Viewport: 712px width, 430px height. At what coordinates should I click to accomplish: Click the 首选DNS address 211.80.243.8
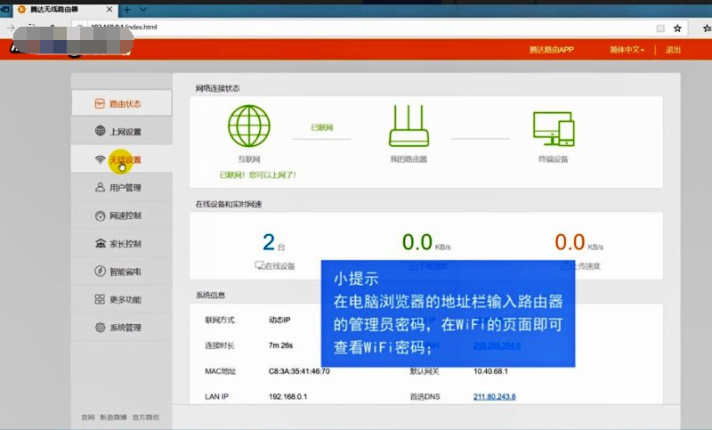click(495, 396)
